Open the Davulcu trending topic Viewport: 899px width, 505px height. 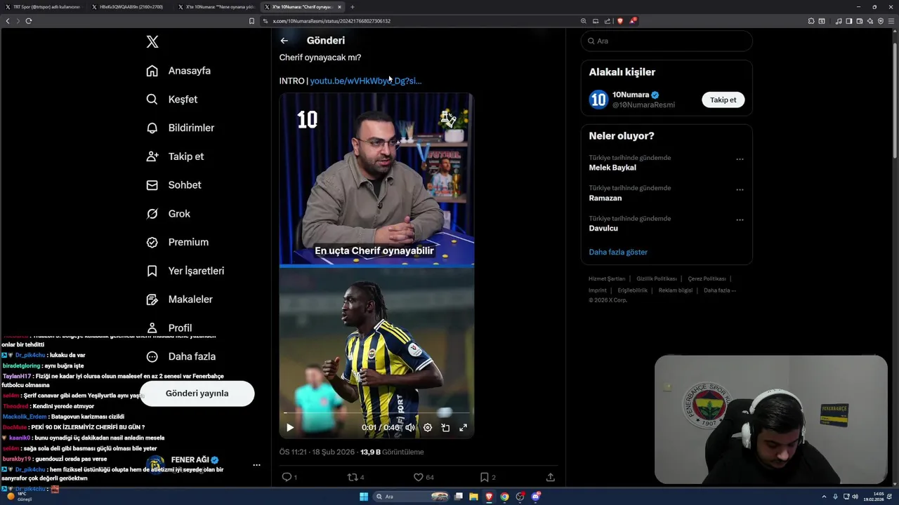603,229
